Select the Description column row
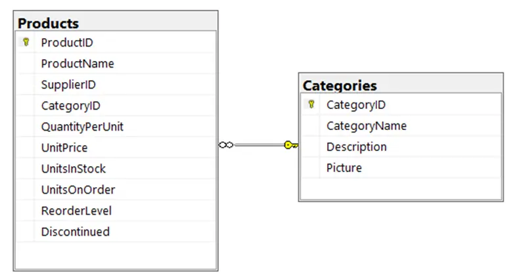Screen dimensions: 513x277 401,146
